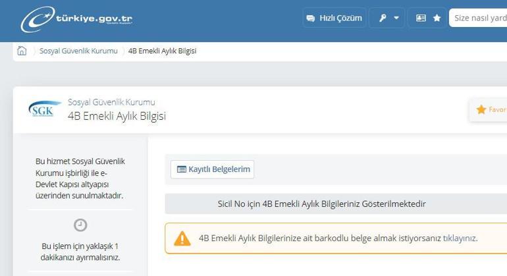The image size is (507, 276).
Task: Click the Sicil No information banner
Action: [321, 204]
